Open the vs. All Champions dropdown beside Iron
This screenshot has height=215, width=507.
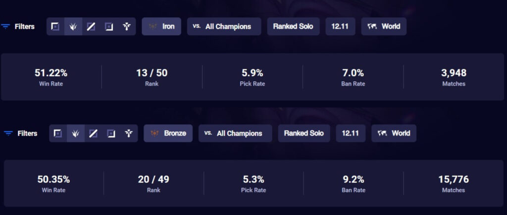[x=224, y=27]
